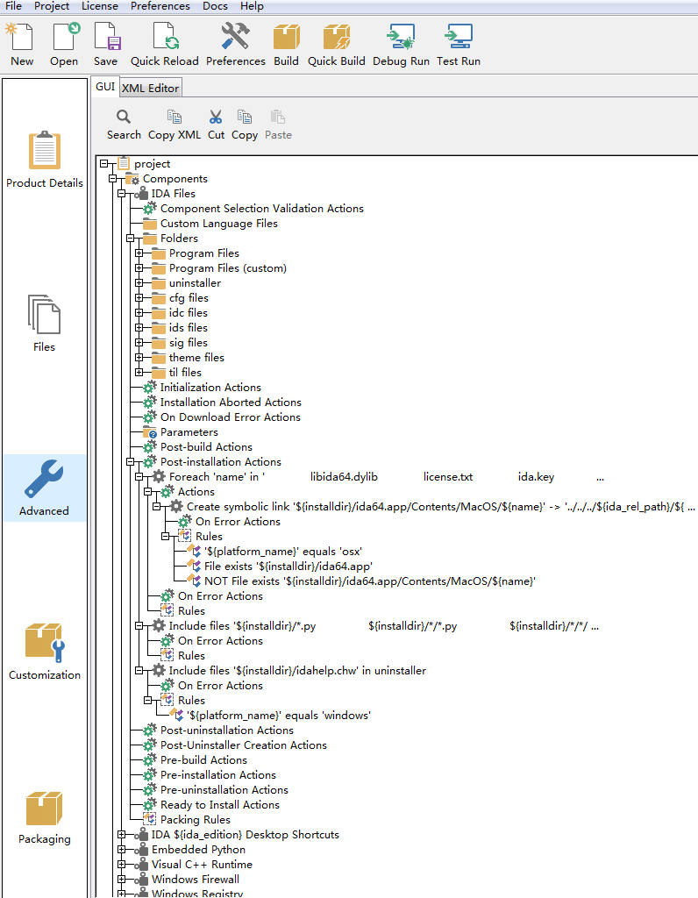698x898 pixels.
Task: Click the Copy icon in tree toolbar
Action: [245, 118]
